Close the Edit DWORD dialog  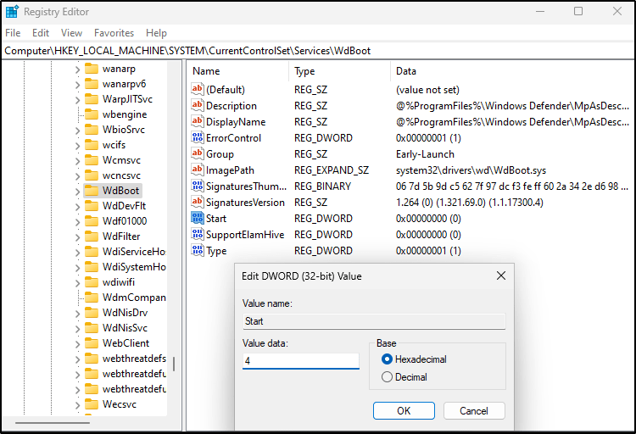point(500,275)
